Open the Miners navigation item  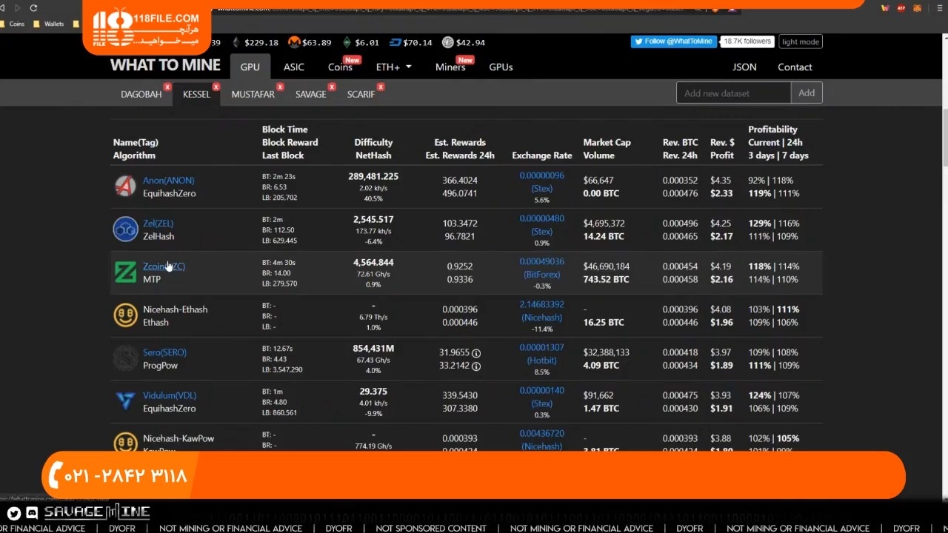click(450, 67)
